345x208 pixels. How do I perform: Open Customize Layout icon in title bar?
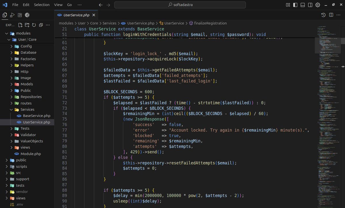(x=288, y=5)
